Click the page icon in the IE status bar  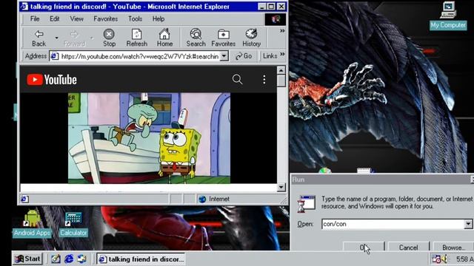coord(24,199)
